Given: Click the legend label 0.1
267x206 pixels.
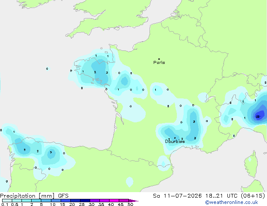Looking at the screenshot, I should tap(5, 204).
